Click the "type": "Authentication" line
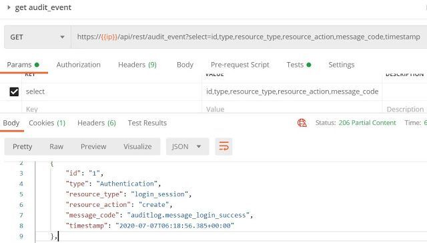Viewport: 427px width, 243px height. (113, 184)
